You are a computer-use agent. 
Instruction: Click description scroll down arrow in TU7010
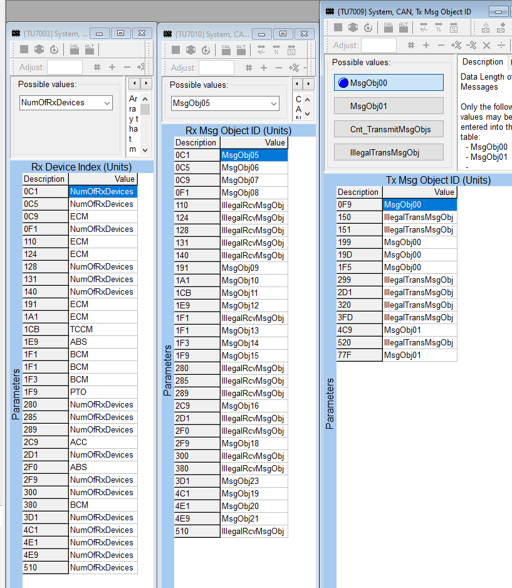tap(307, 113)
